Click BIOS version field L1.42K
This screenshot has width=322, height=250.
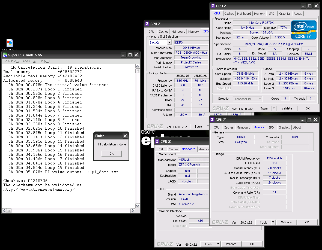tap(193, 199)
